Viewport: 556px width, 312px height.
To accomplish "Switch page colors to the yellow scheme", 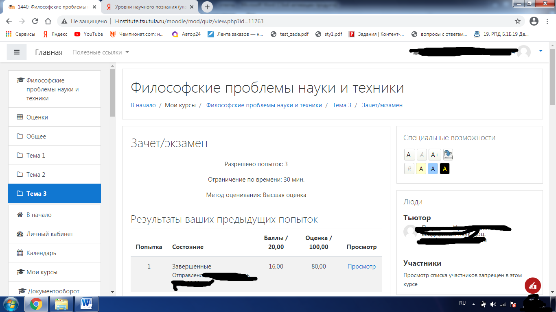I will [x=421, y=168].
